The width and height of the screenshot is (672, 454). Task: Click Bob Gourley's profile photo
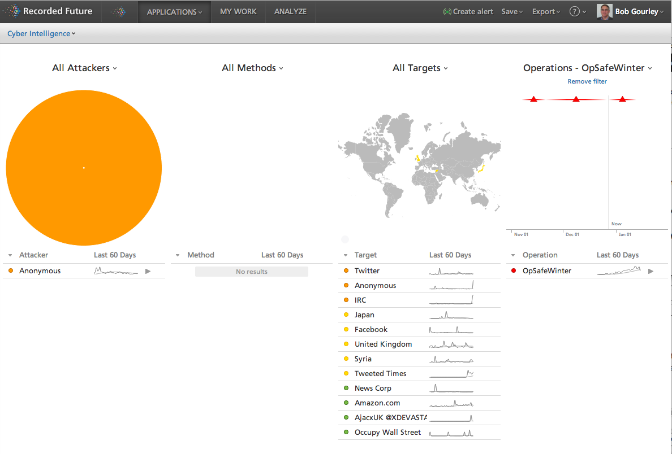tap(604, 11)
